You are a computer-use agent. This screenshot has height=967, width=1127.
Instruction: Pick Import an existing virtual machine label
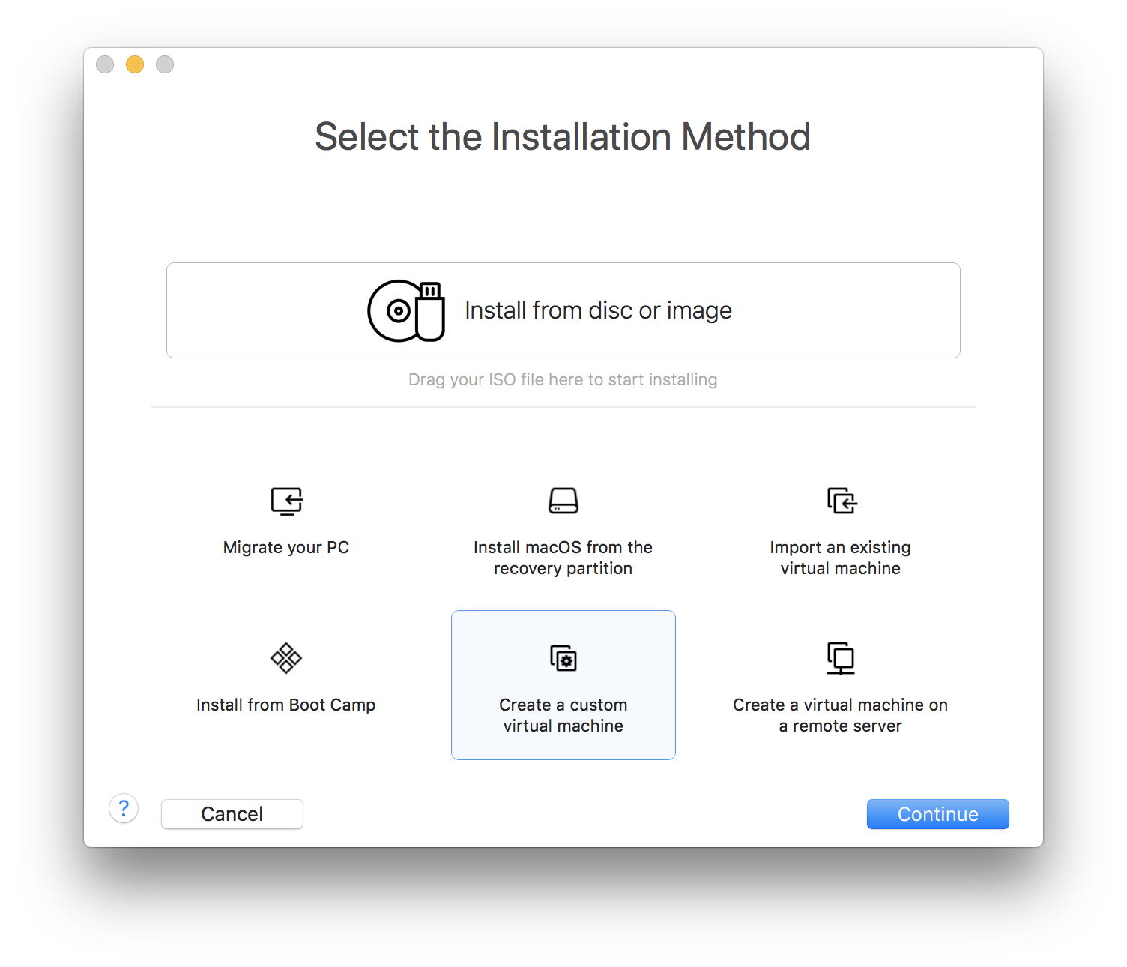tap(841, 558)
